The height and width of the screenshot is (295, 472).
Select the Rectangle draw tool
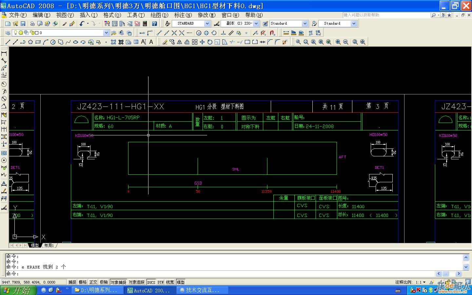tap(38, 42)
